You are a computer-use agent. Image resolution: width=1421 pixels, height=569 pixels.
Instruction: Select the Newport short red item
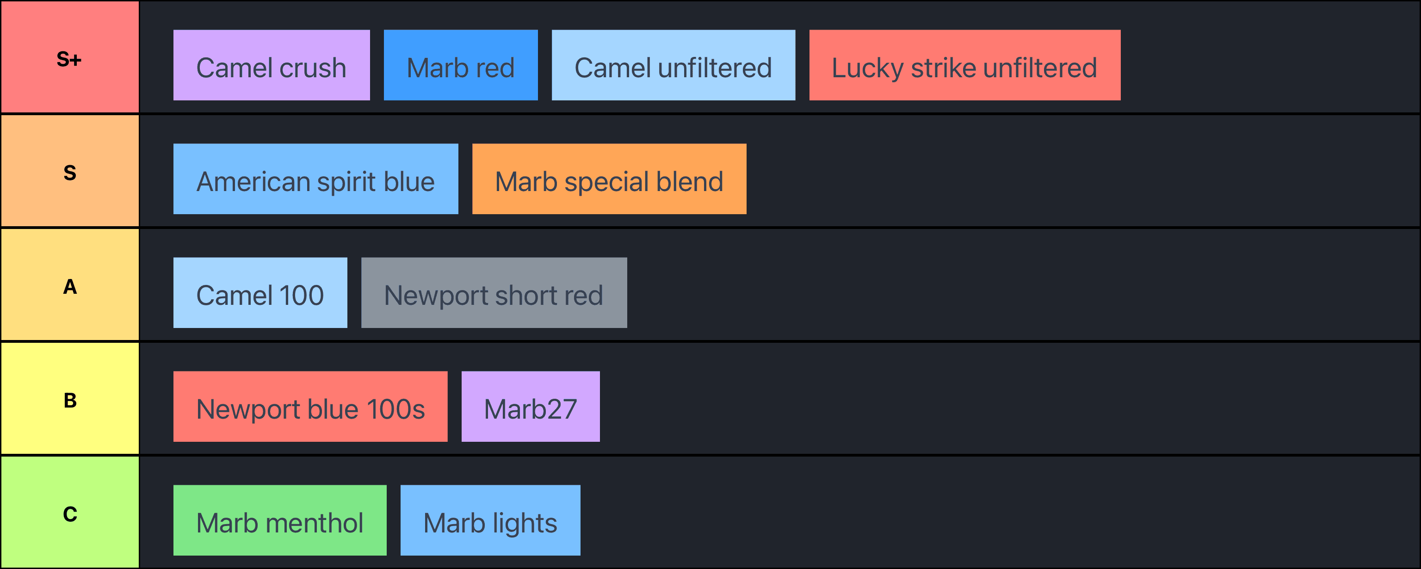(x=494, y=292)
